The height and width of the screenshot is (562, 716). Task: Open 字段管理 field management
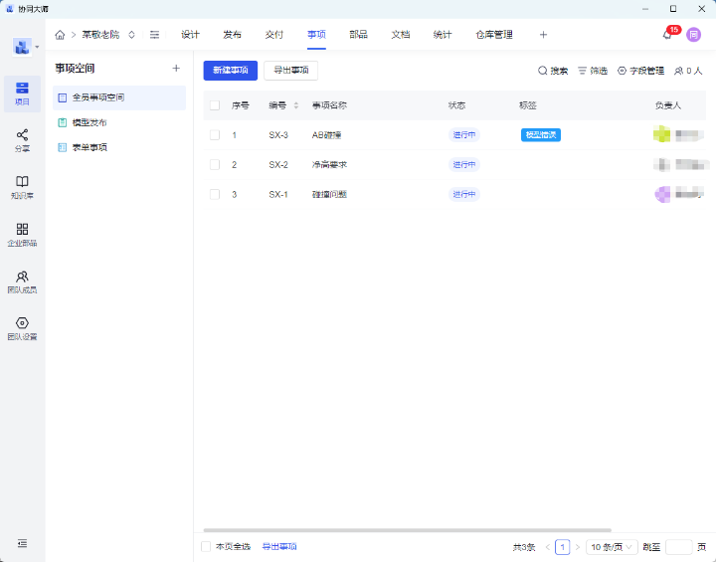click(x=640, y=71)
